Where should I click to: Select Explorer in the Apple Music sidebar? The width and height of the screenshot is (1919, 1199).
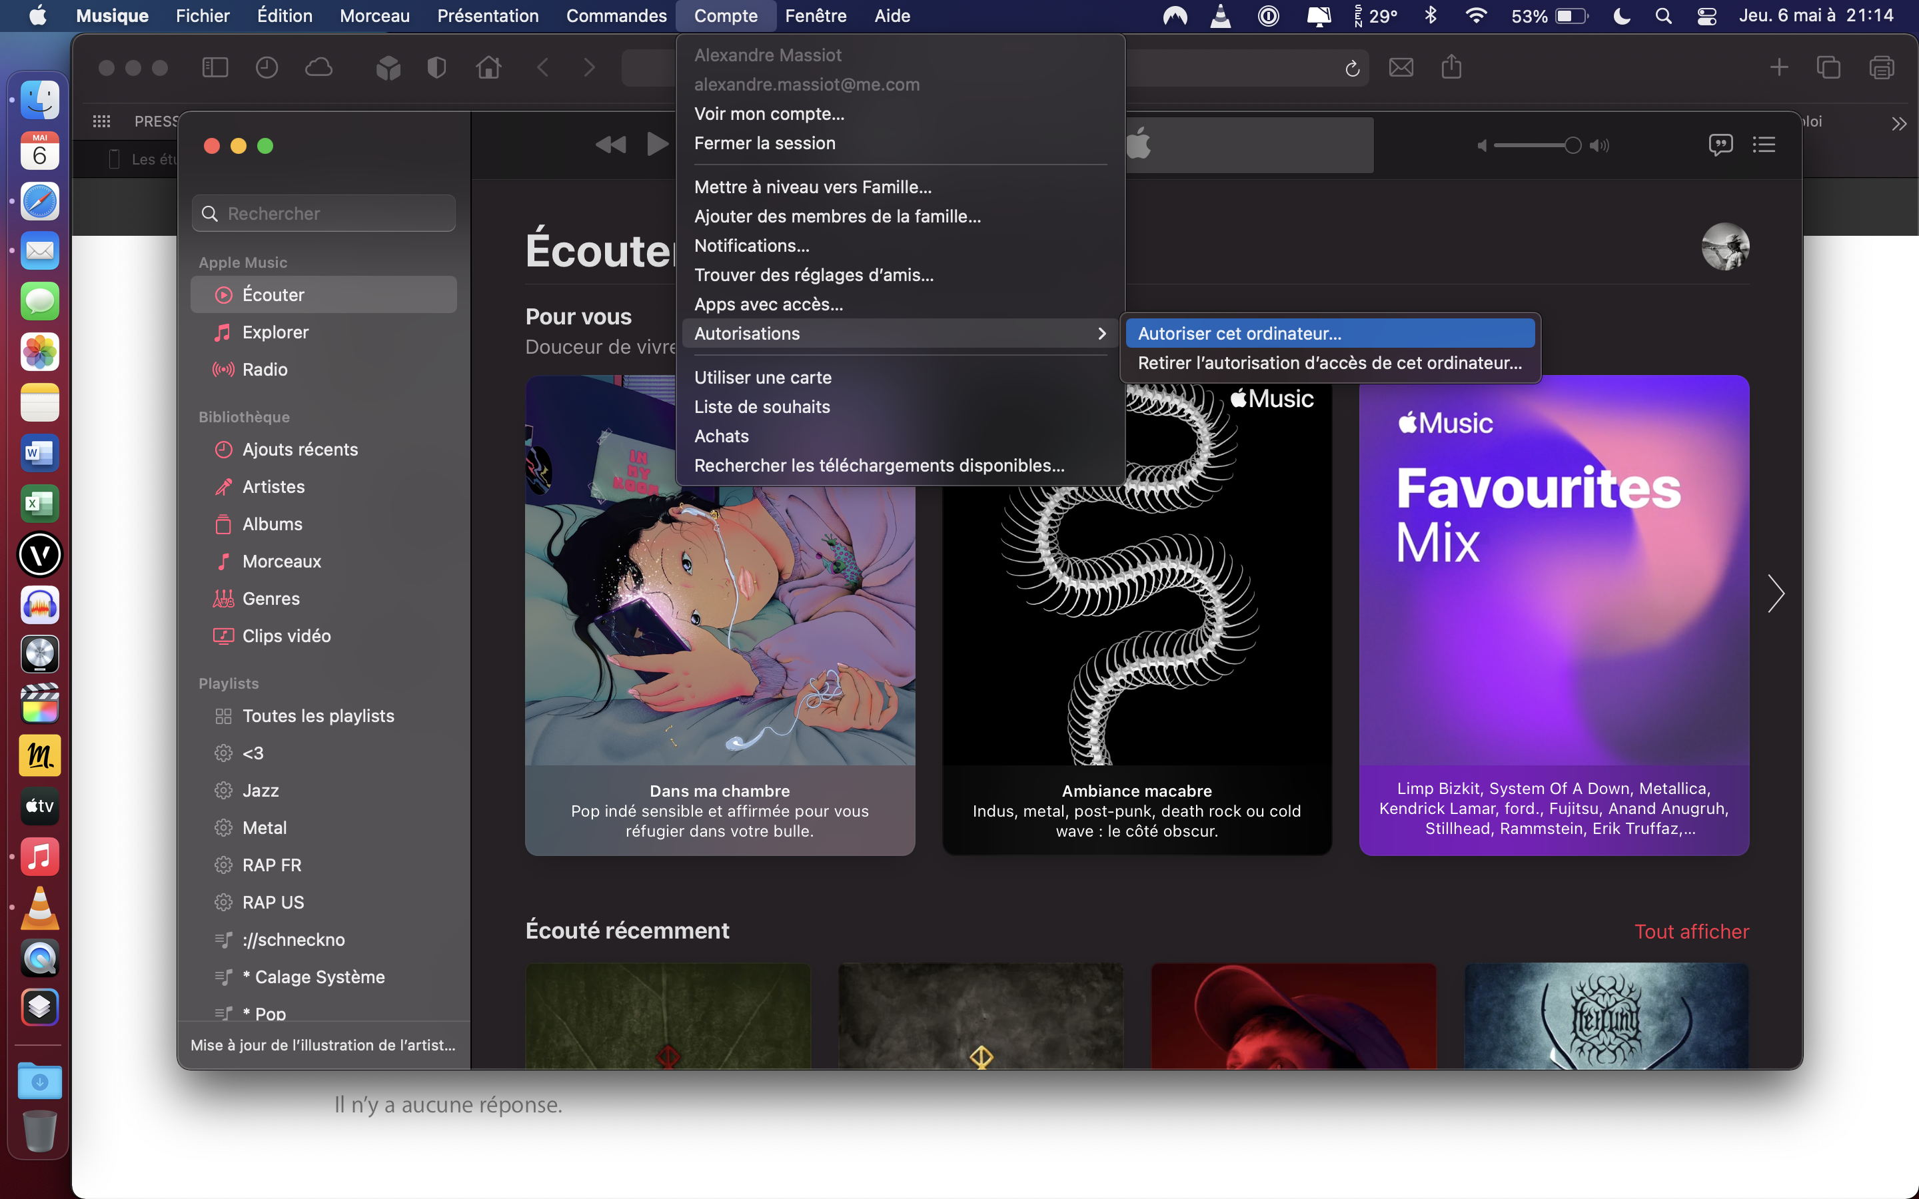click(x=275, y=332)
